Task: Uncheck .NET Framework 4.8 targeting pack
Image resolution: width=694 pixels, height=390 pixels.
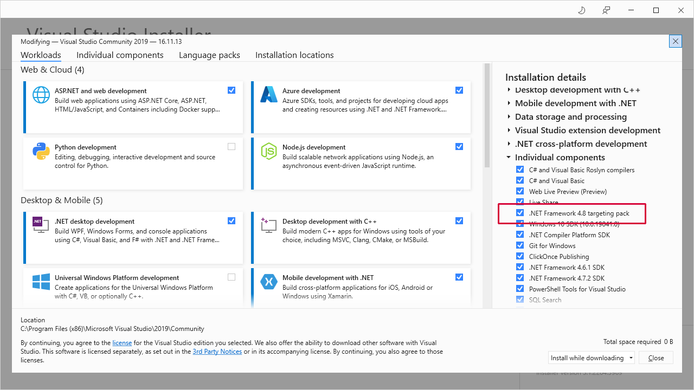Action: (520, 213)
